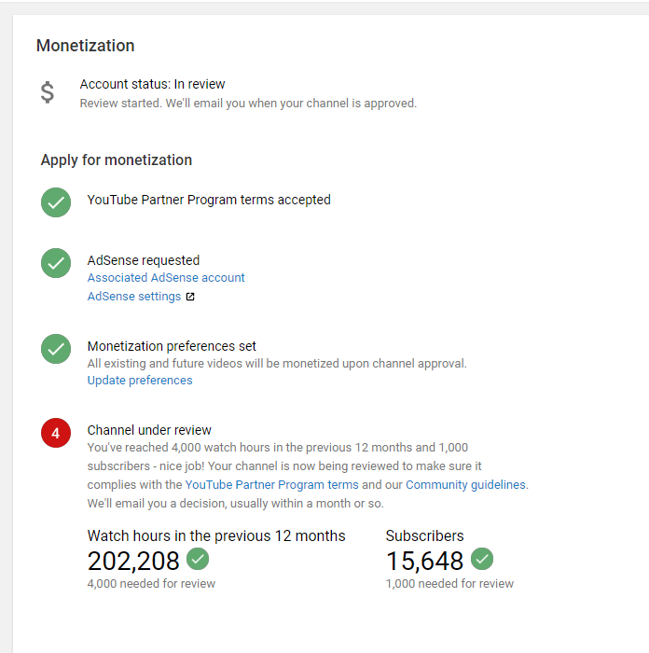
Task: Click green check next to 202,208 watch hours
Action: (x=198, y=559)
